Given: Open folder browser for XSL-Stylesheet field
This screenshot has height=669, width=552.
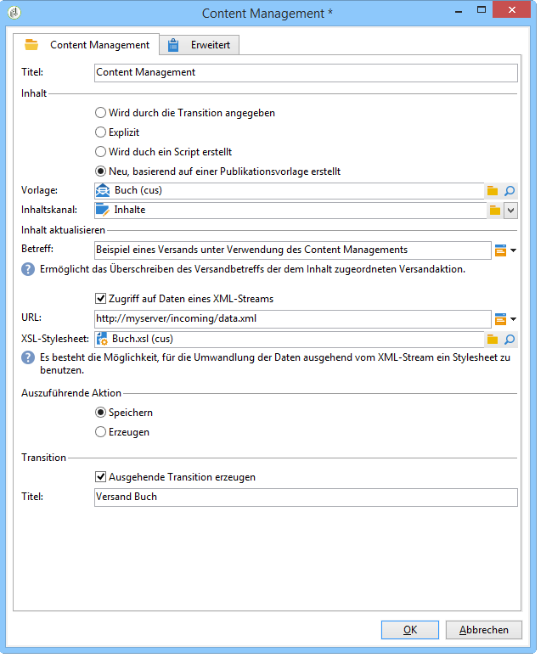Looking at the screenshot, I should (x=493, y=340).
